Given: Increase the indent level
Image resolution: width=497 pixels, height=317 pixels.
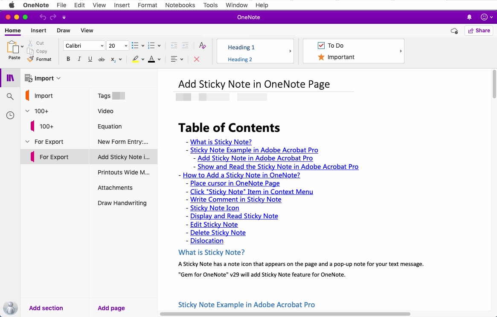Looking at the screenshot, I should (x=185, y=46).
